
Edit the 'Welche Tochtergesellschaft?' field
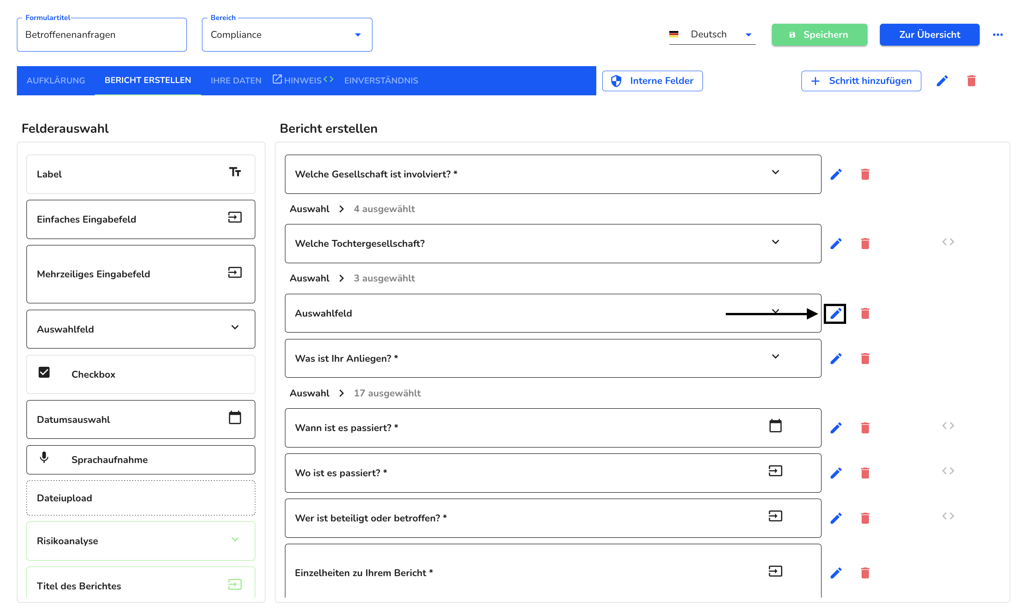836,244
